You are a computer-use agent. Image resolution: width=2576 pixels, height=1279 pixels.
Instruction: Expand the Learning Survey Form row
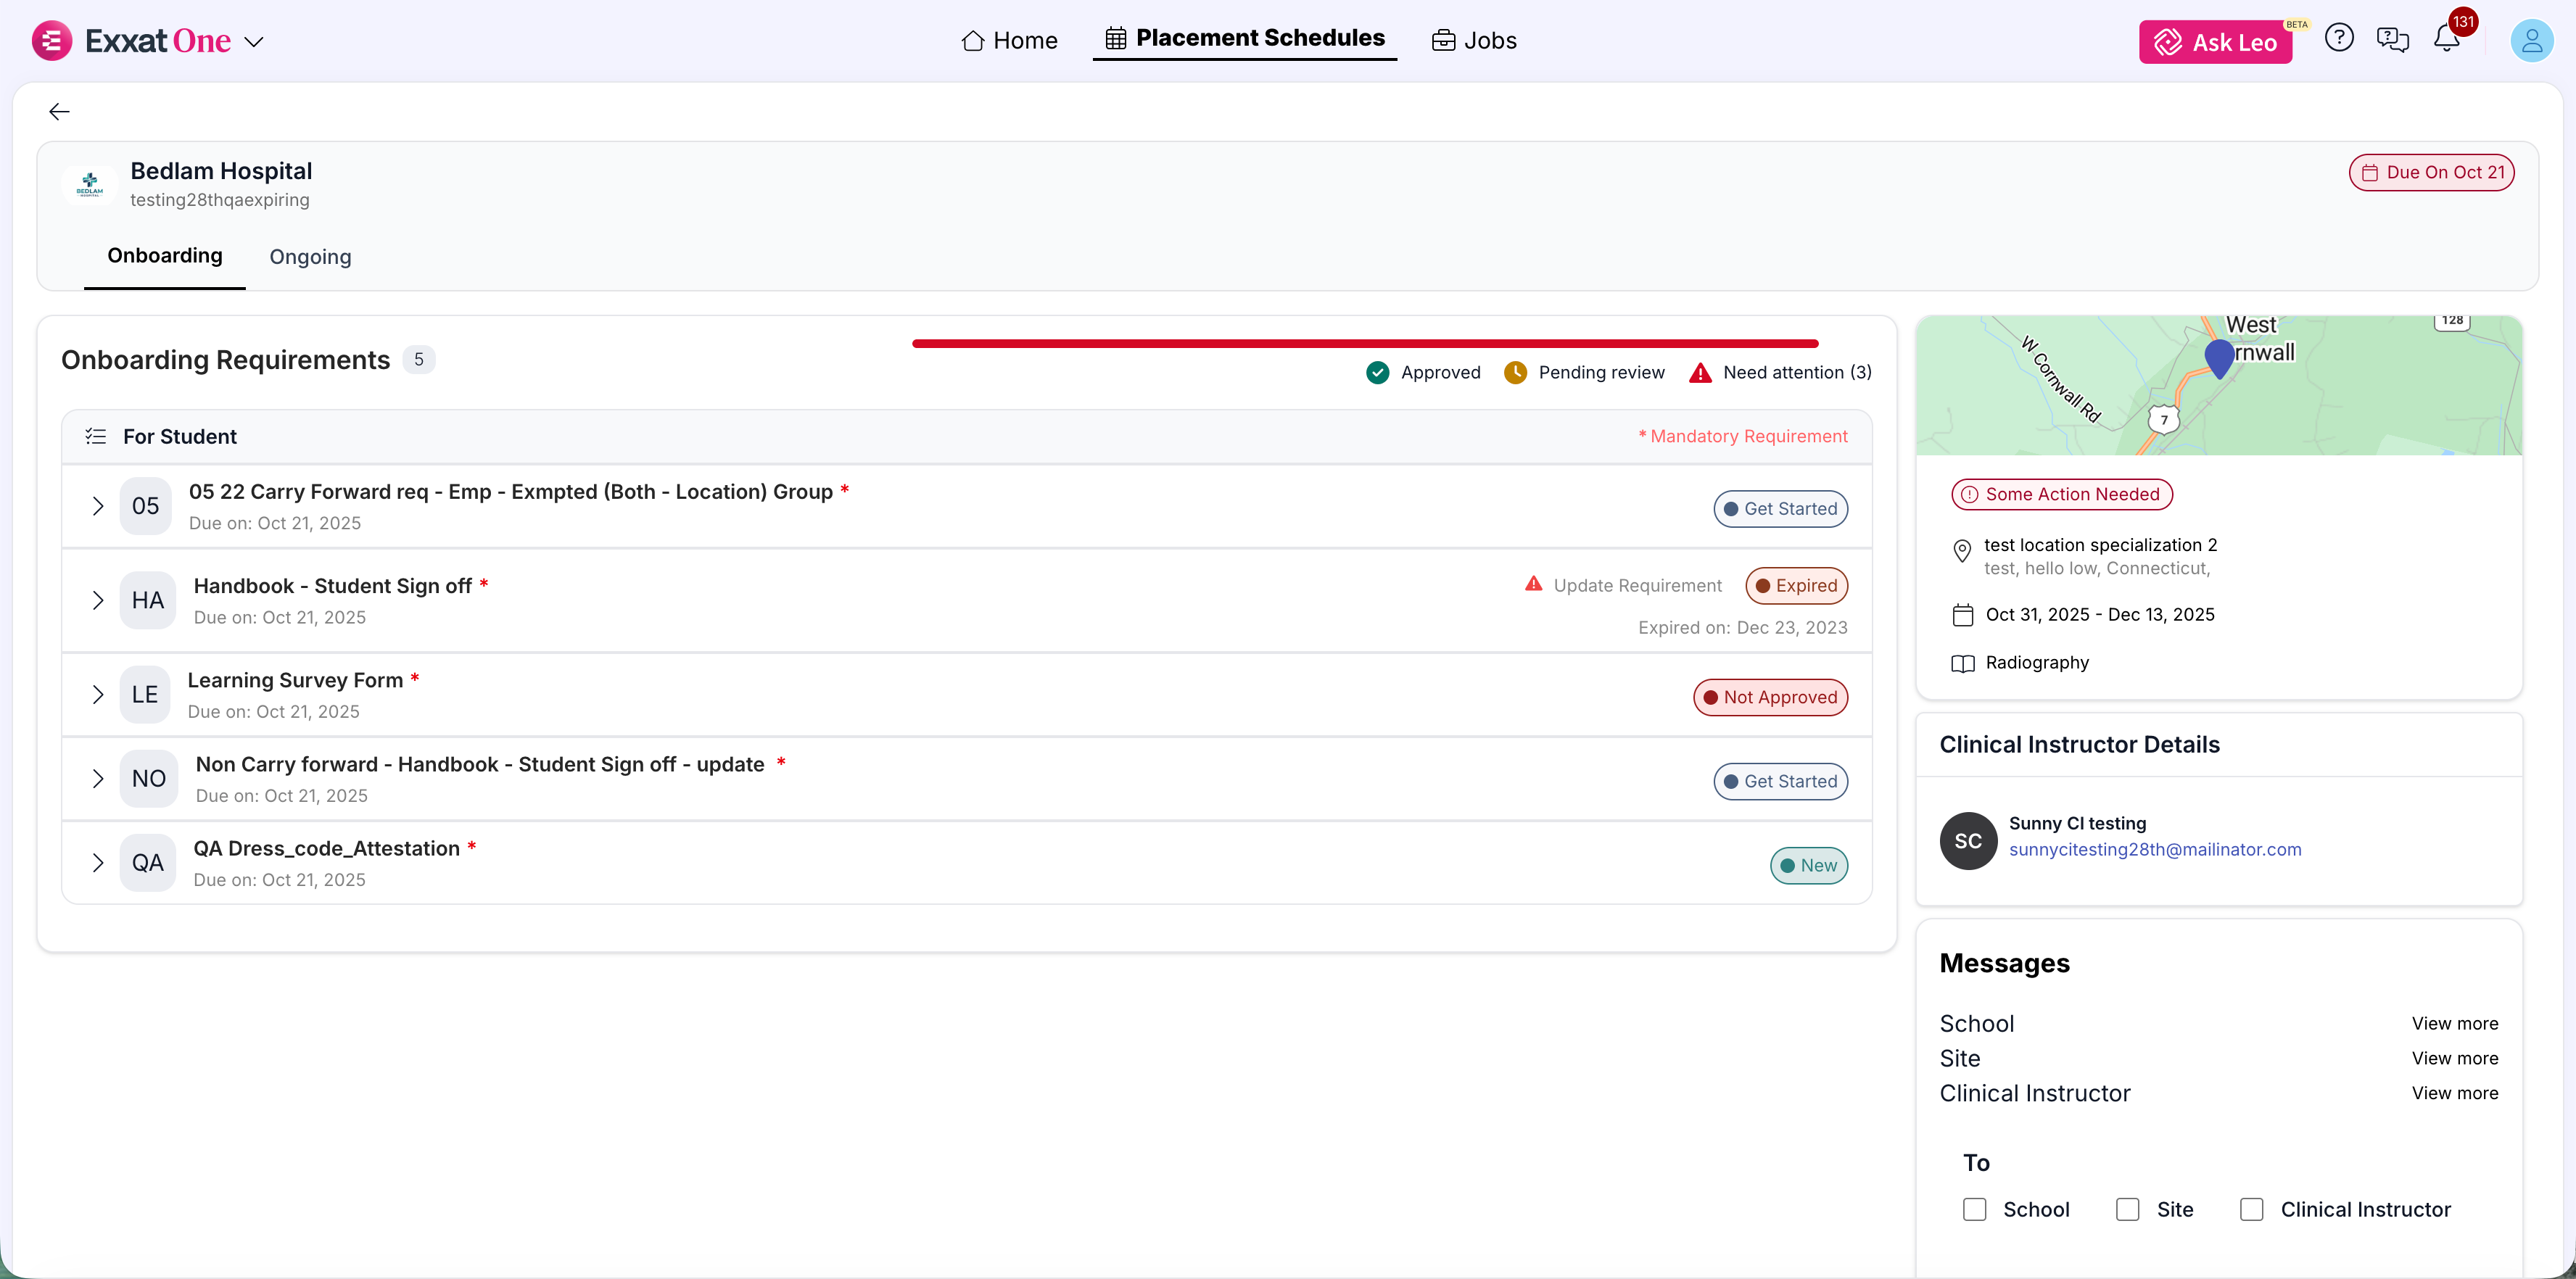point(98,694)
